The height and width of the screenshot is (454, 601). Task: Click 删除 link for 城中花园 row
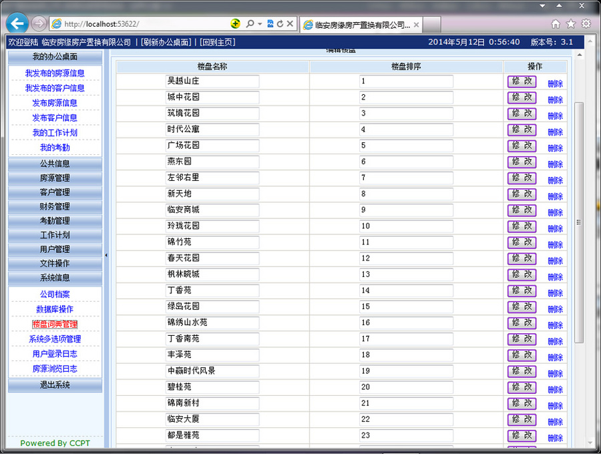click(x=555, y=100)
